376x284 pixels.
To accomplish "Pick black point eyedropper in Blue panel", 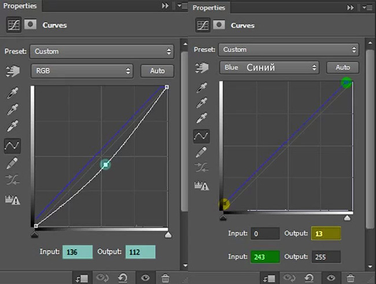I will [202, 87].
